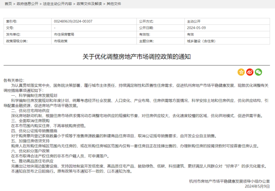Click the 主题分类 label cell
Image resolution: width=275 pixels, height=191 pixels.
[x=161, y=41]
